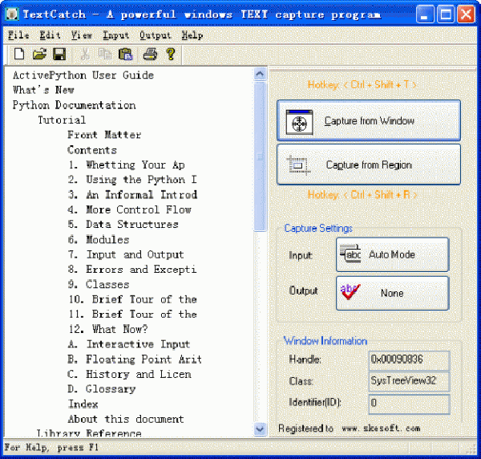Click the Hotkey Ctrl + Shift + T label
The width and height of the screenshot is (481, 459).
[x=362, y=84]
